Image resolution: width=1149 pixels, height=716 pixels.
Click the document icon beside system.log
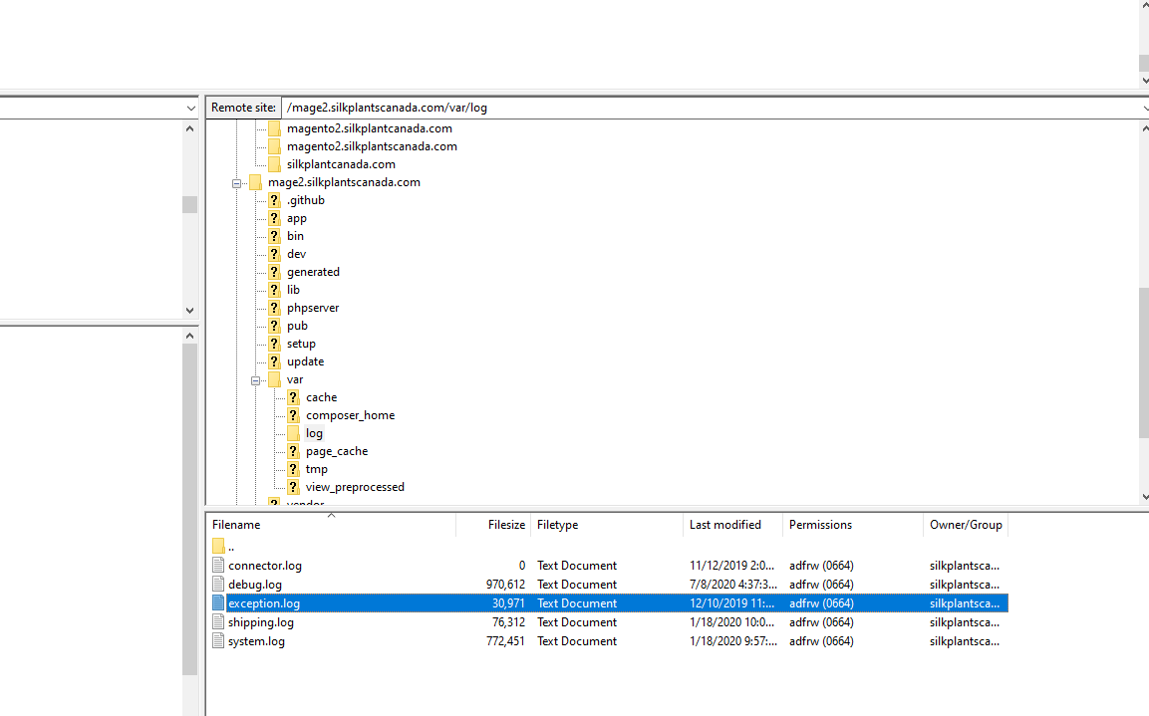(217, 640)
